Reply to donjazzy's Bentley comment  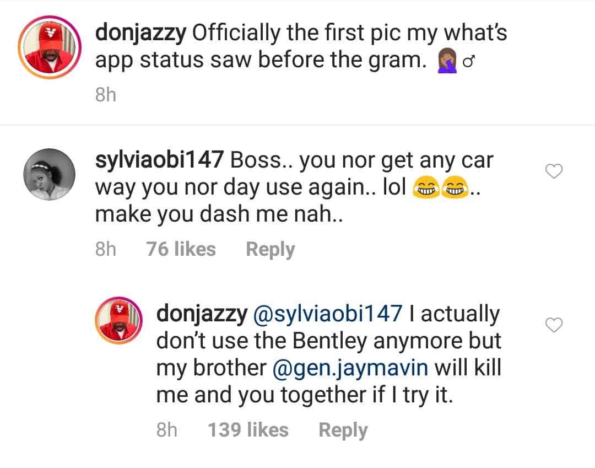coord(343,430)
